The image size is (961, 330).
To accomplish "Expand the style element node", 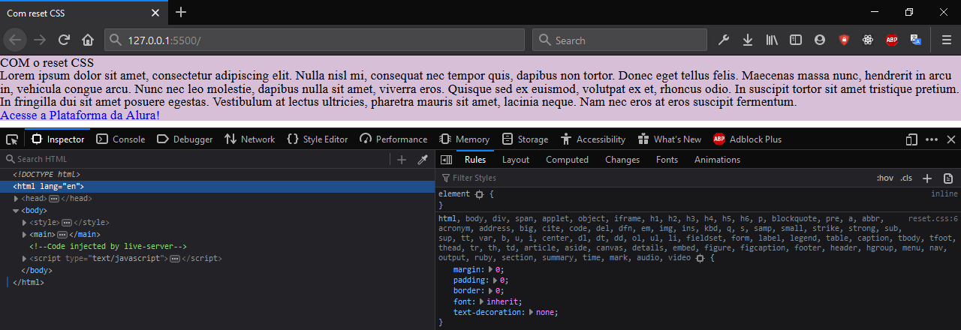I will click(x=25, y=223).
